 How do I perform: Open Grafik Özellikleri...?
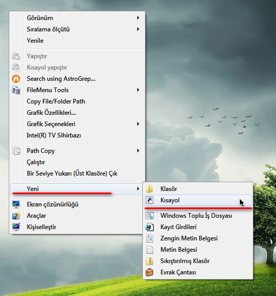(x=77, y=113)
